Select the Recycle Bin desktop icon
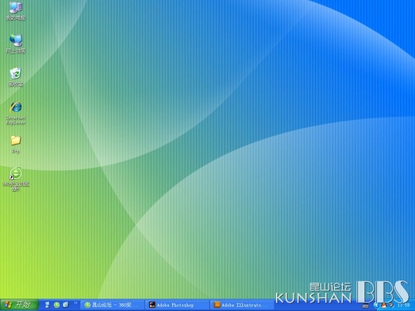The height and width of the screenshot is (311, 415). coord(16,77)
